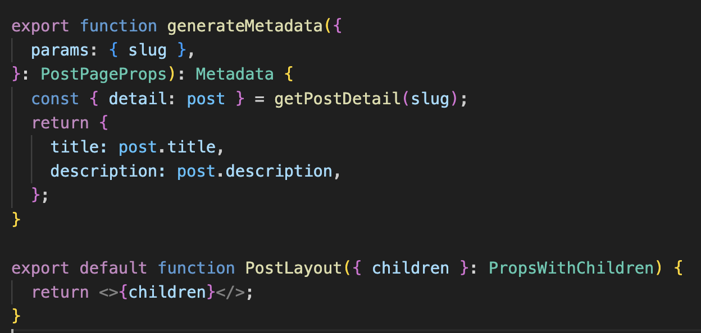This screenshot has width=701, height=333.
Task: Click the default keyword
Action: click(113, 267)
